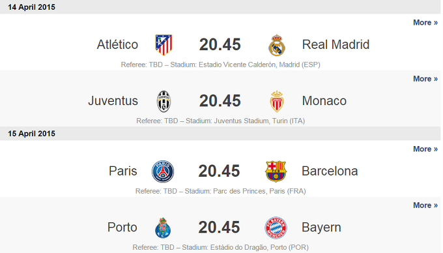Image resolution: width=443 pixels, height=253 pixels.
Task: Click the 14 April 2015 date header
Action: [x=31, y=7]
